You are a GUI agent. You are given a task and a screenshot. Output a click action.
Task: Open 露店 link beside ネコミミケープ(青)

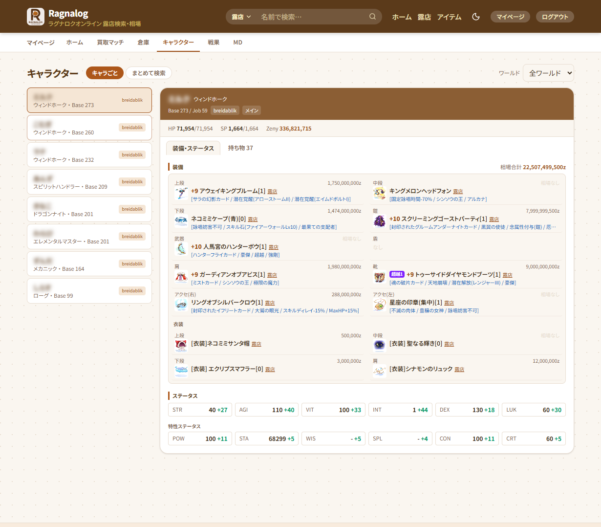(x=253, y=220)
